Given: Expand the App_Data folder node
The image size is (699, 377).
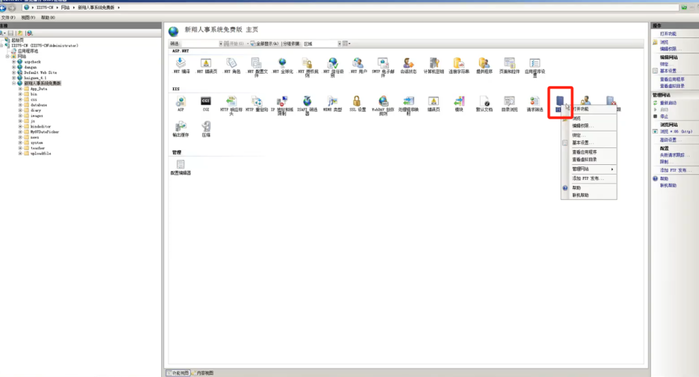Looking at the screenshot, I should pos(20,89).
